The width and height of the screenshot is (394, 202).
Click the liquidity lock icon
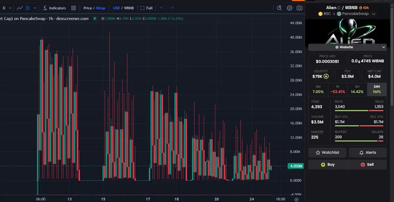[x=326, y=77]
